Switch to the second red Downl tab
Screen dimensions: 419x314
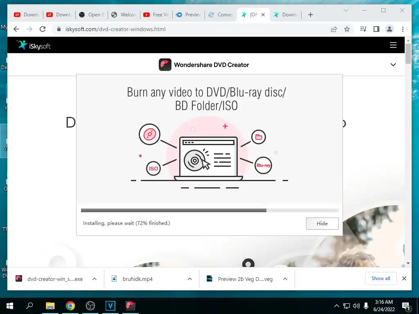click(x=59, y=15)
